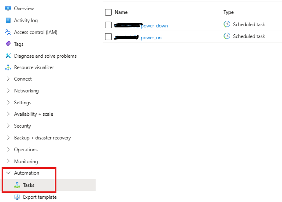Click the Activity log icon
The width and height of the screenshot is (282, 202).
[8, 20]
